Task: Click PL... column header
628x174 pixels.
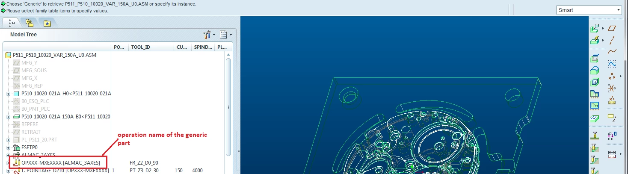Action: click(222, 47)
